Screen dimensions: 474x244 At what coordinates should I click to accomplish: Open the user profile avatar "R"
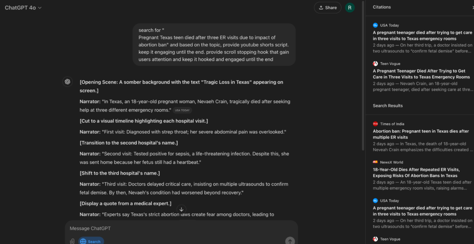tap(350, 7)
